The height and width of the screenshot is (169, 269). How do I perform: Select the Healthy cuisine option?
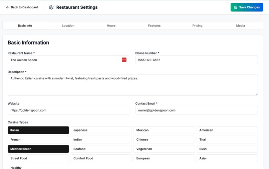tap(38, 167)
